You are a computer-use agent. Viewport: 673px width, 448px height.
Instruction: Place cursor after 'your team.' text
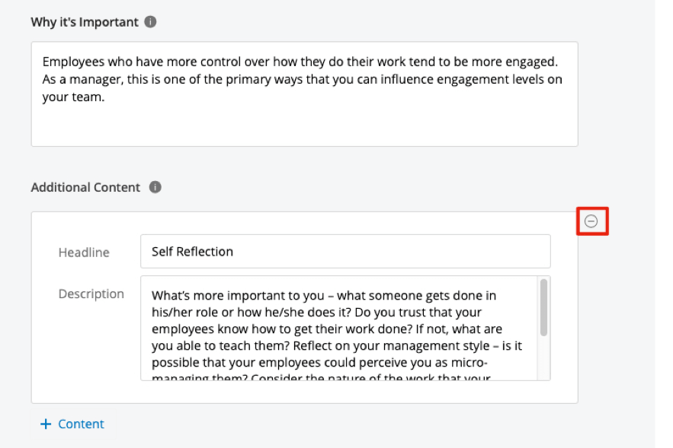coord(104,98)
